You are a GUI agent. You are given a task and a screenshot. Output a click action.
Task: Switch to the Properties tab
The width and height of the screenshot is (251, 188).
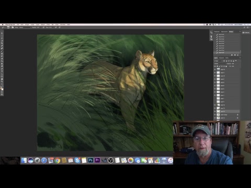click(x=217, y=32)
